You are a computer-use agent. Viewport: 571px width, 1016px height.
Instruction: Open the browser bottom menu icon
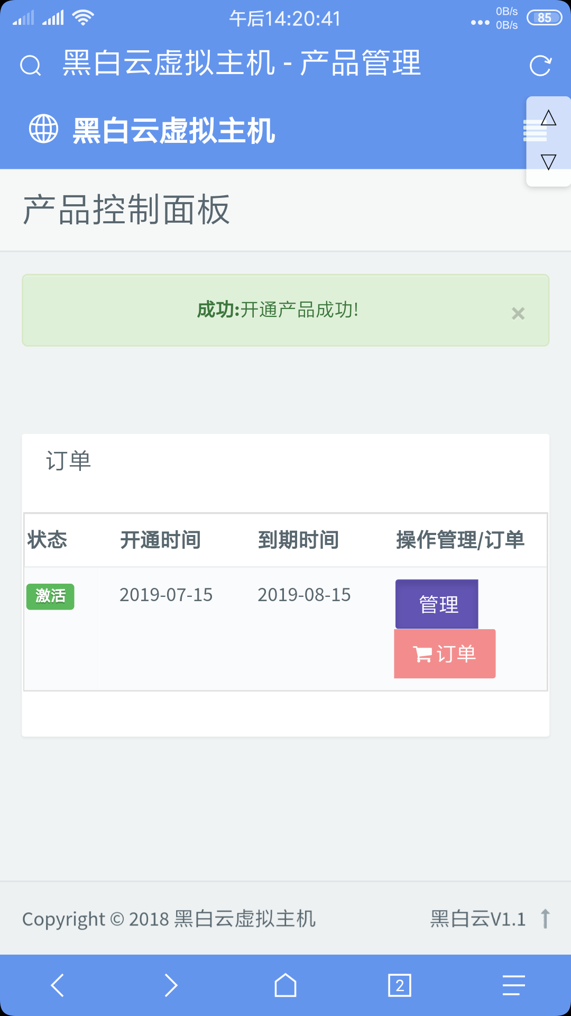pyautogui.click(x=514, y=985)
